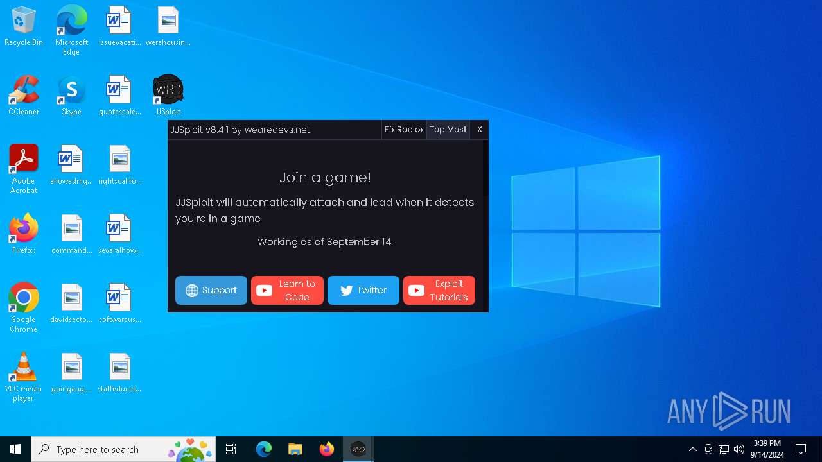Click the JJSploit v8.4.1 title text

[x=240, y=130]
